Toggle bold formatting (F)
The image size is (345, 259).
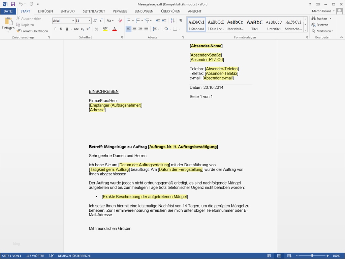(55, 29)
